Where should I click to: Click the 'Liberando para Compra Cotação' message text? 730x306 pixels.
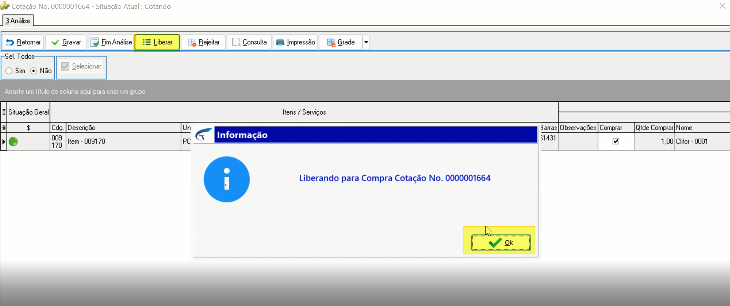[395, 178]
